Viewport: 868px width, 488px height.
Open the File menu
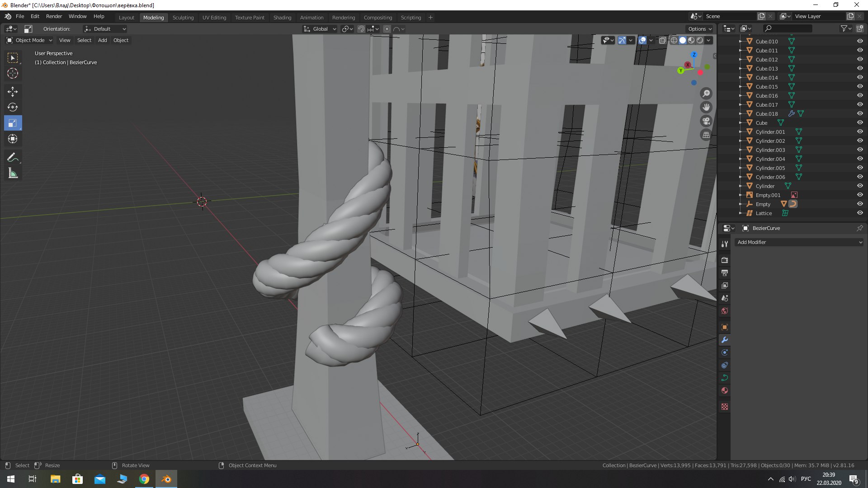(x=20, y=16)
